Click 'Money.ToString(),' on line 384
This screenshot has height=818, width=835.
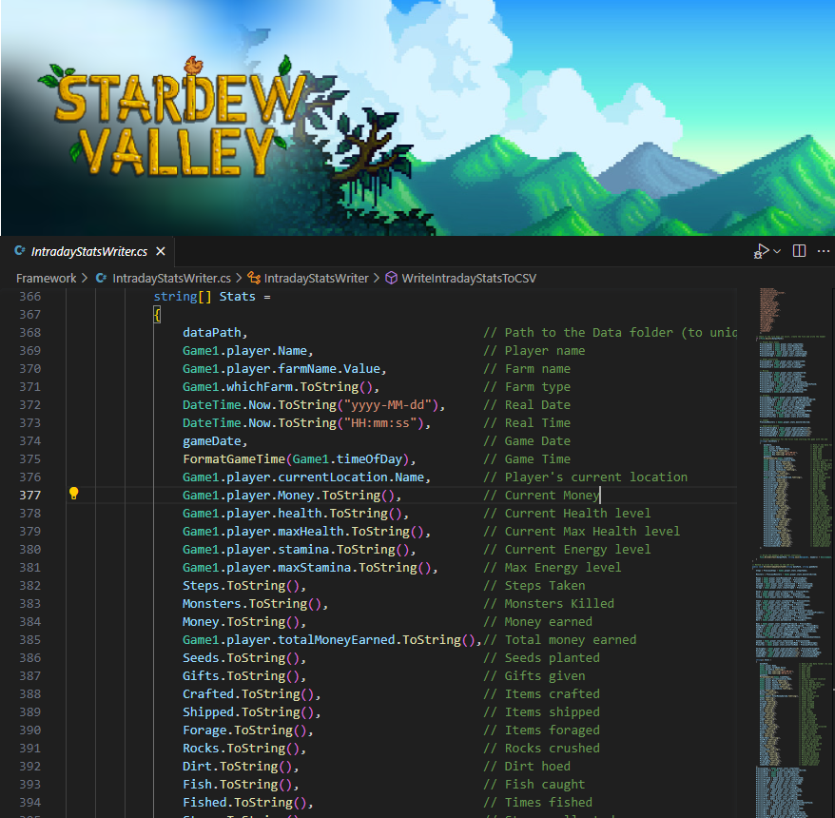244,622
